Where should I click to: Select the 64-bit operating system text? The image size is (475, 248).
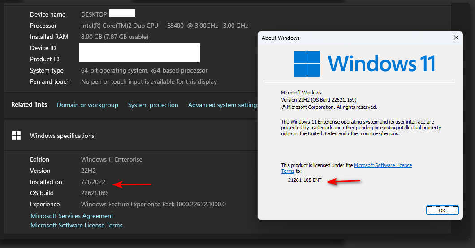coord(144,70)
